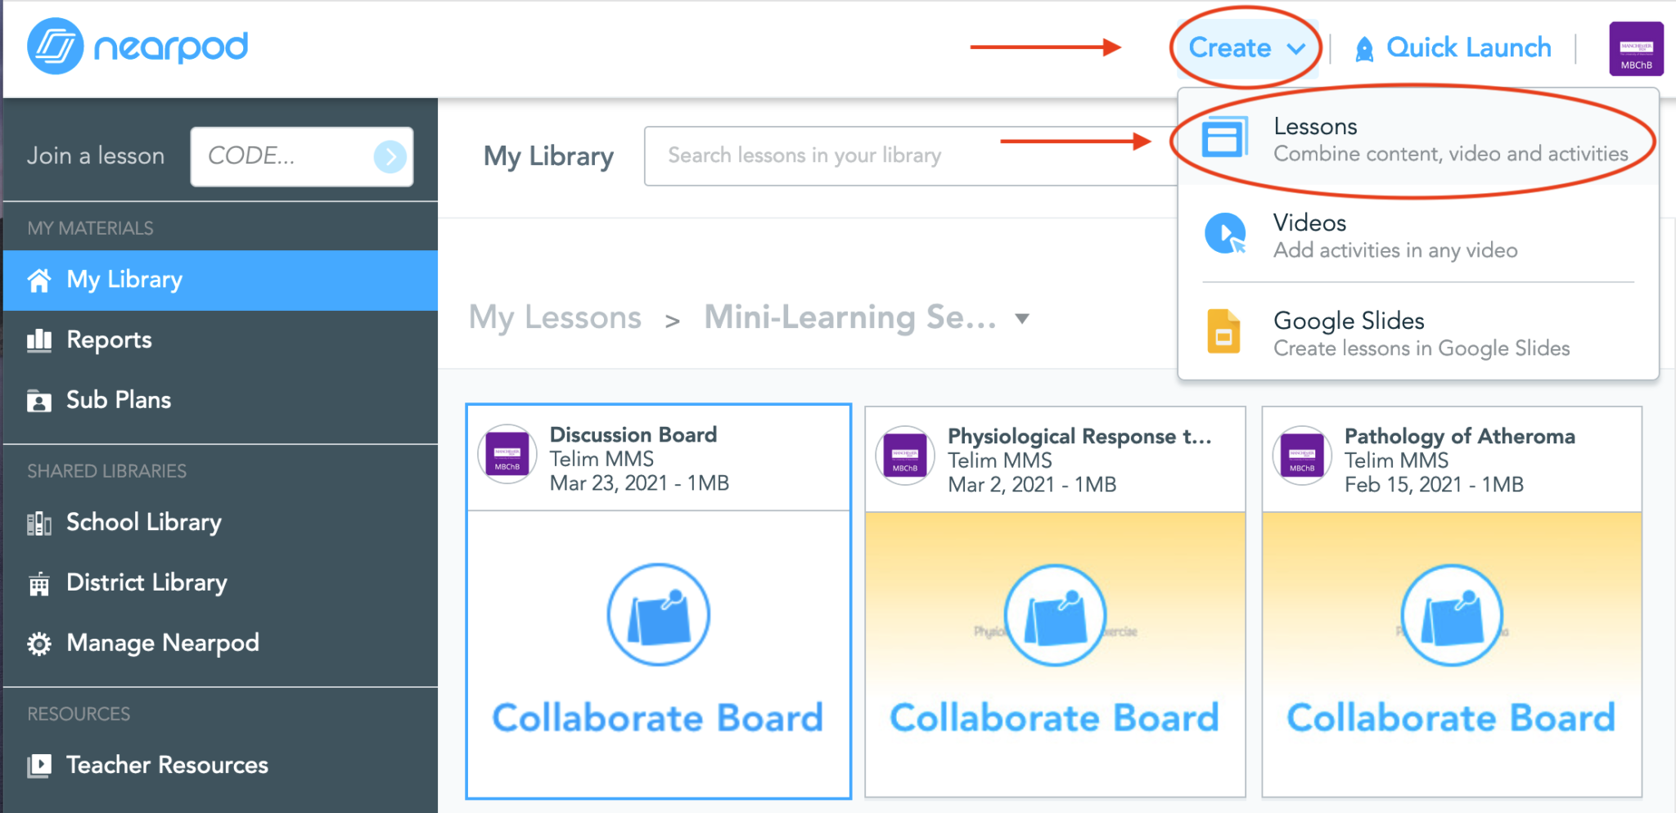Click the arrow inside the CODE field
Image resolution: width=1676 pixels, height=813 pixels.
point(390,156)
